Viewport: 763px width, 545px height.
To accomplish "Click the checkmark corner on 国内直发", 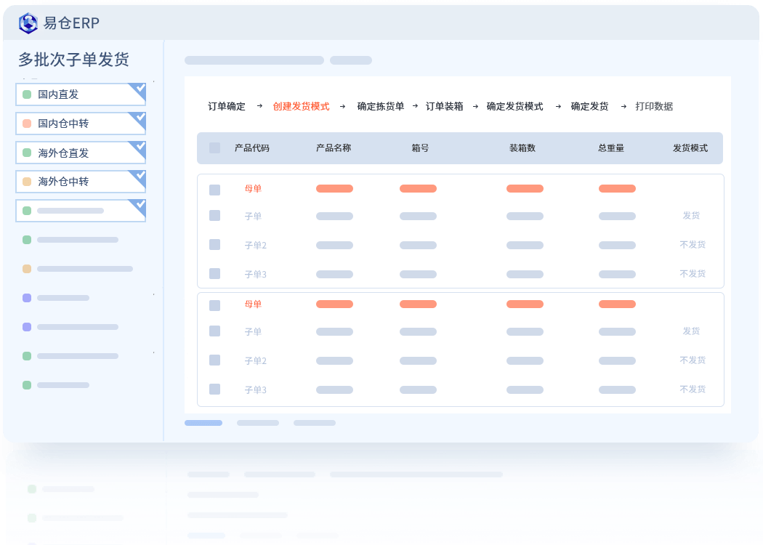I will click(x=139, y=91).
